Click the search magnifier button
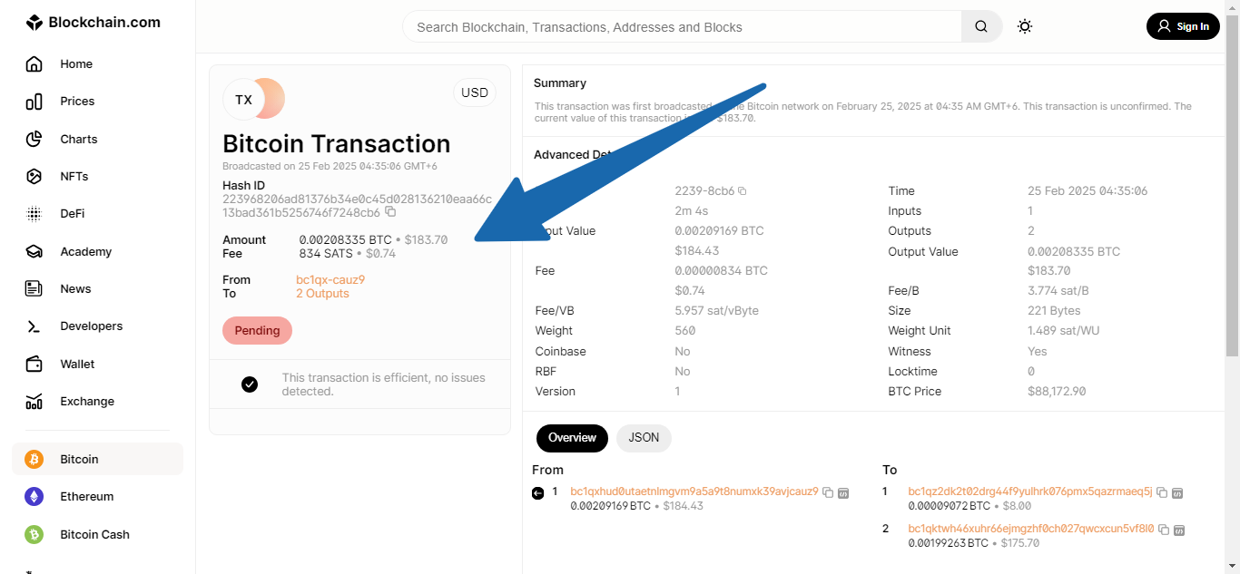This screenshot has width=1240, height=574. click(x=981, y=26)
